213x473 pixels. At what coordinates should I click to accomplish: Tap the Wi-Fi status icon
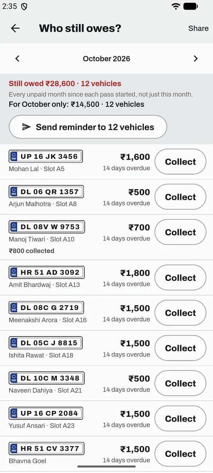coord(176,6)
